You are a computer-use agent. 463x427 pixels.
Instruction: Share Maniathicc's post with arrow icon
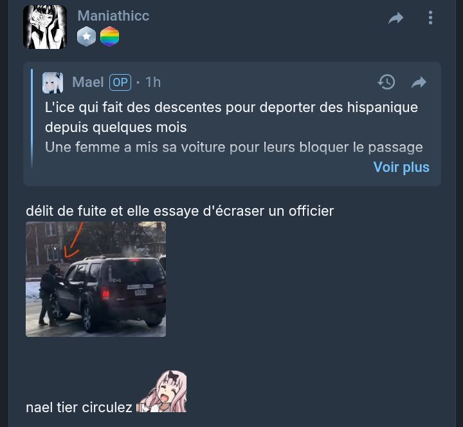click(x=395, y=18)
